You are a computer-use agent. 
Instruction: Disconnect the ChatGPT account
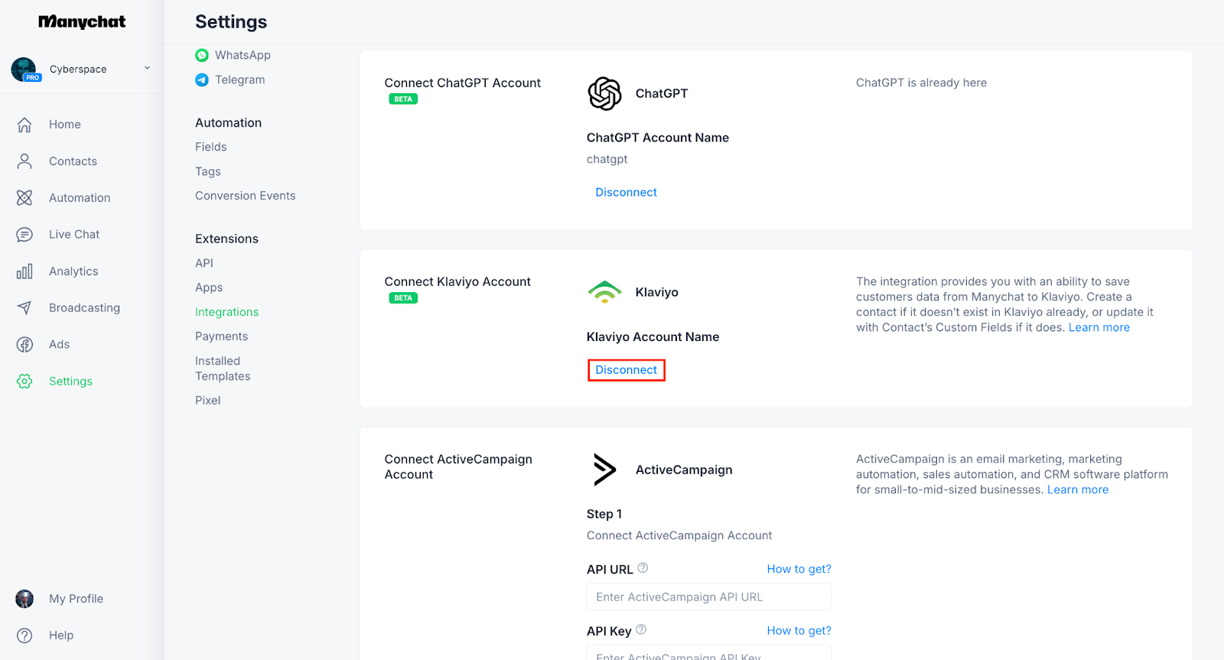tap(626, 193)
